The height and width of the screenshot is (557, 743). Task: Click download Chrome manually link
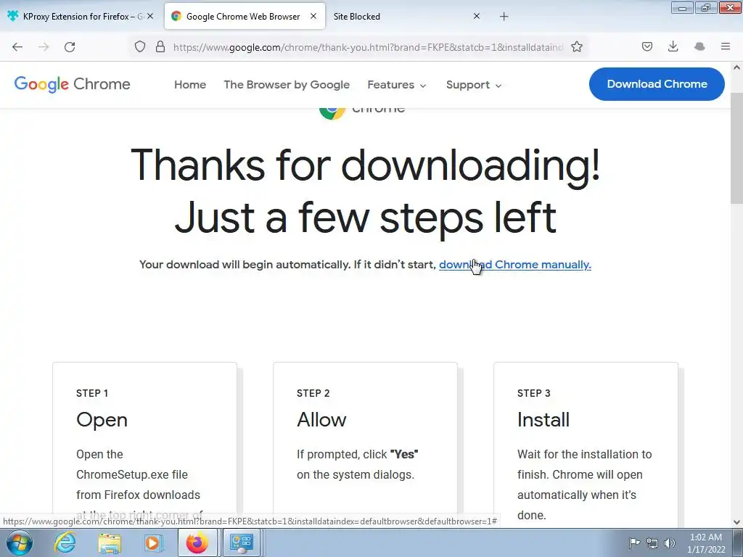[515, 265]
